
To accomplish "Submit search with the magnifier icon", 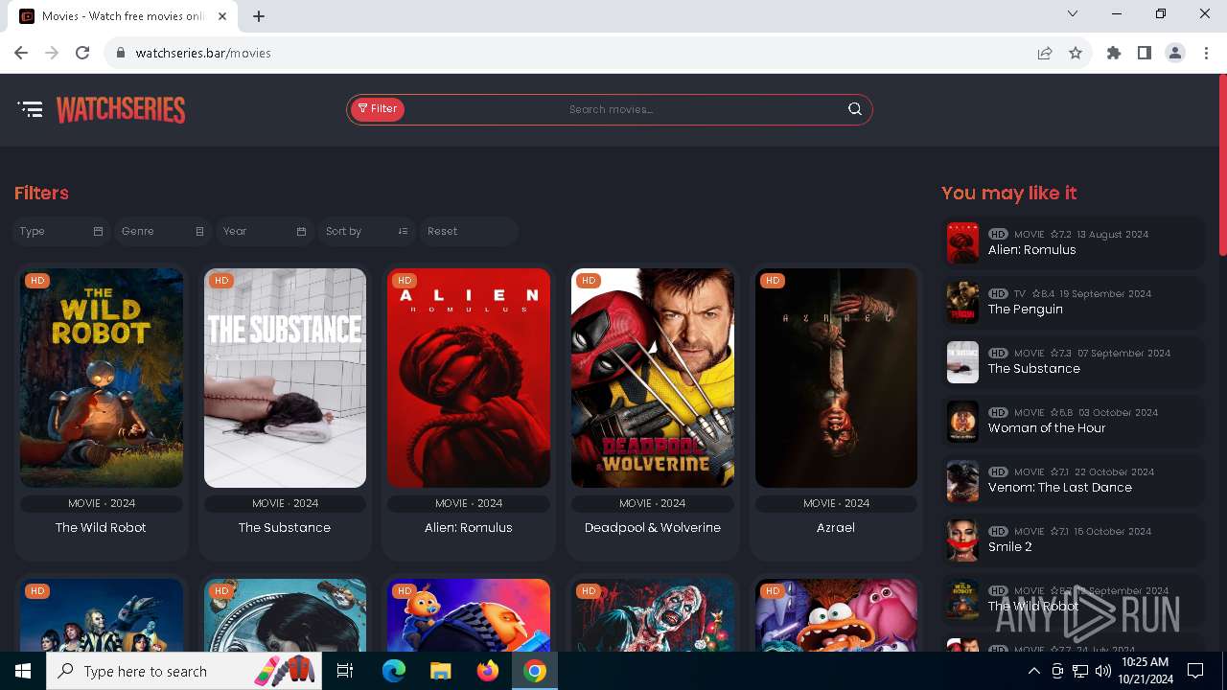I will tap(855, 109).
